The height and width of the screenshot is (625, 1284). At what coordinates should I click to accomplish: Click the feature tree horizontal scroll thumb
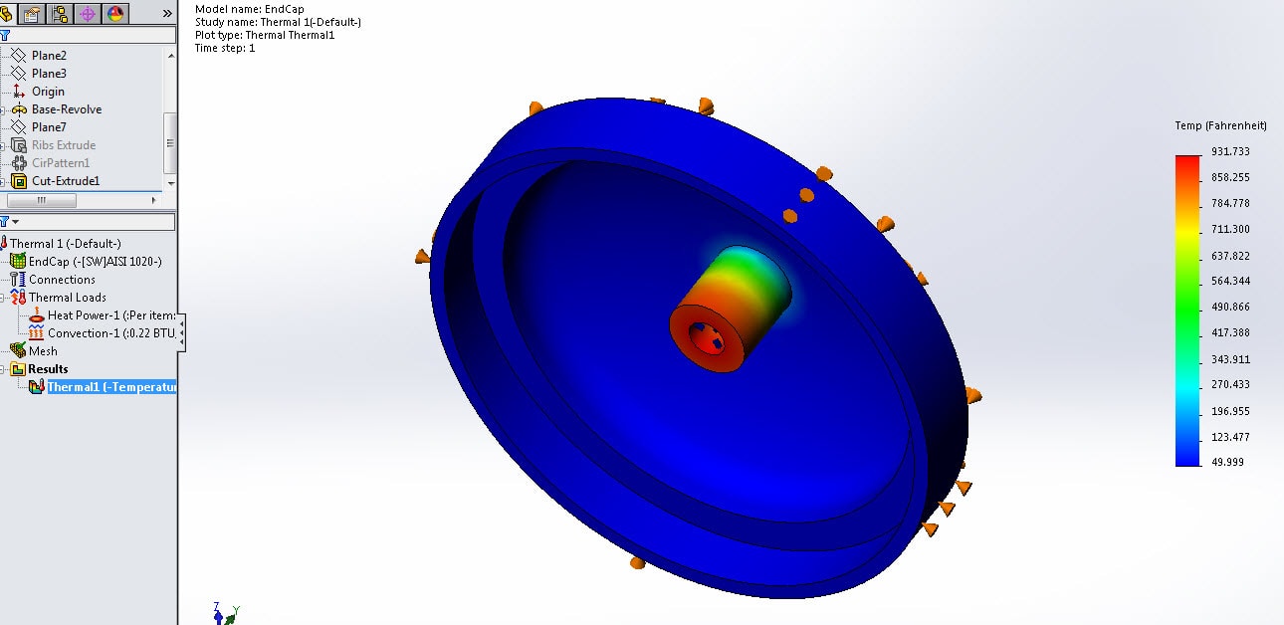click(42, 200)
